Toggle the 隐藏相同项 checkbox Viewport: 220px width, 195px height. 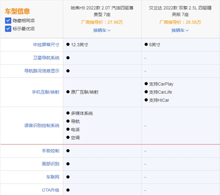click(x=8, y=20)
